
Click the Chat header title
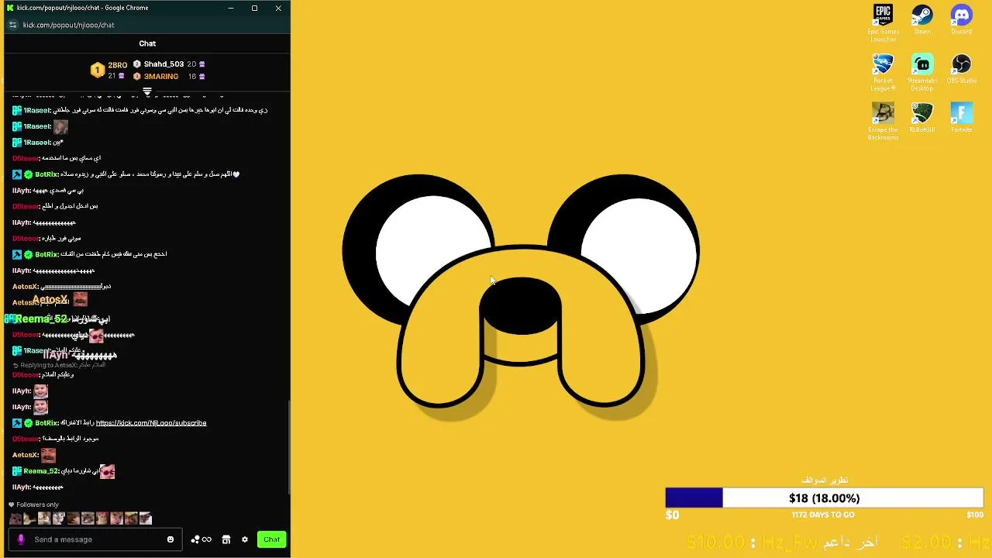tap(147, 43)
